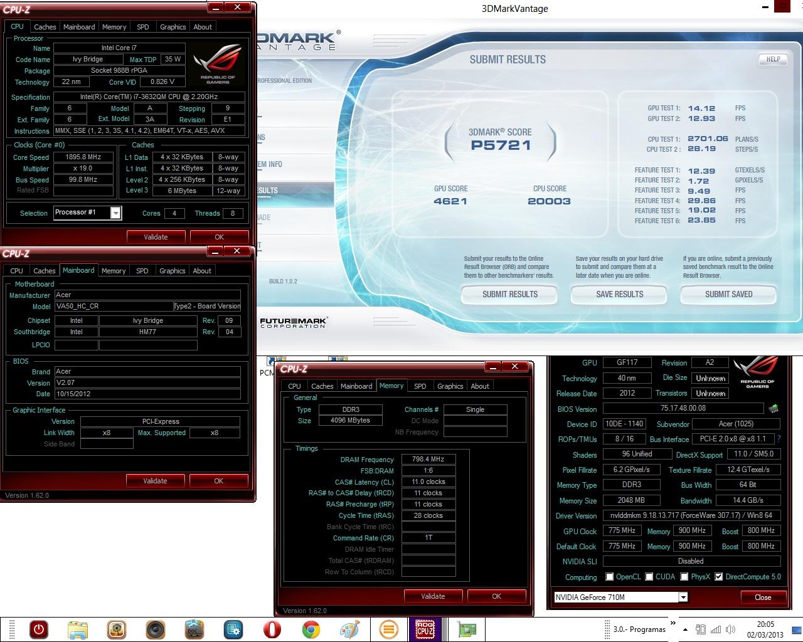The height and width of the screenshot is (642, 803).
Task: Open Bus Interface question mark help
Action: tap(779, 439)
